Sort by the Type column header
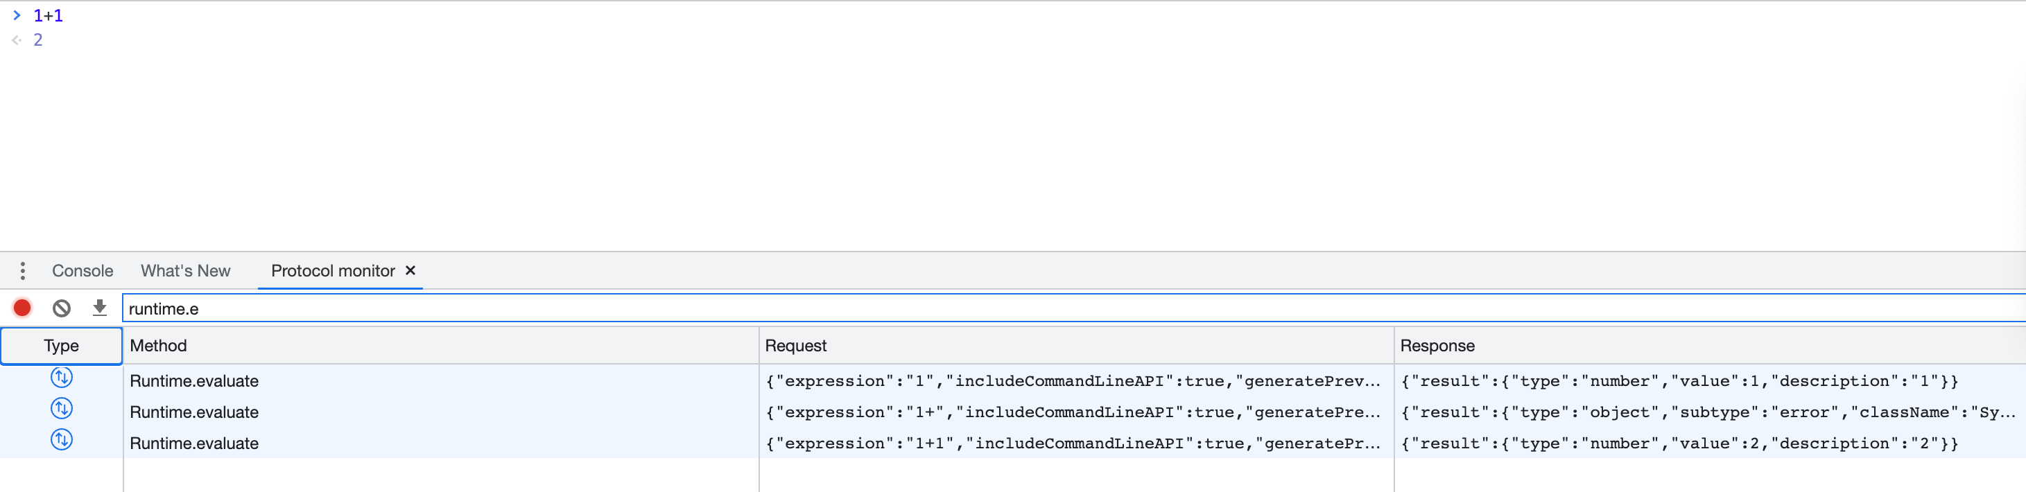2026x492 pixels. tap(61, 346)
